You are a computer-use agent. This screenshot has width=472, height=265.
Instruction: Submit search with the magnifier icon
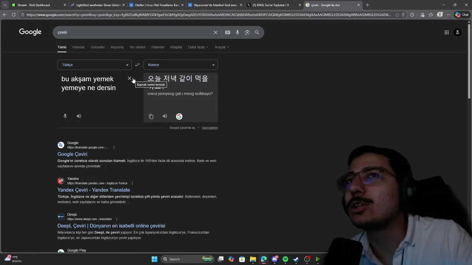257,32
